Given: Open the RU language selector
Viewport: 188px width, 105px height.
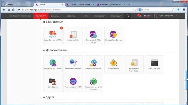Looking at the screenshot, I should point(148,16).
